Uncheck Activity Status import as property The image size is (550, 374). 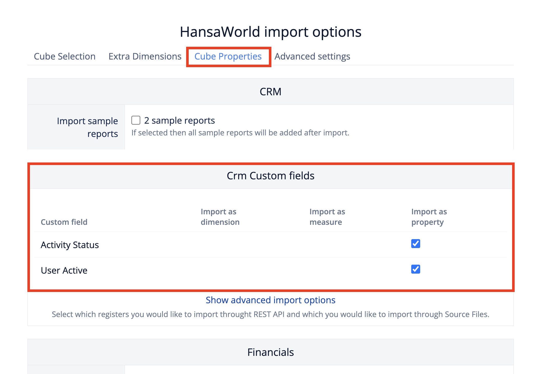click(x=415, y=244)
